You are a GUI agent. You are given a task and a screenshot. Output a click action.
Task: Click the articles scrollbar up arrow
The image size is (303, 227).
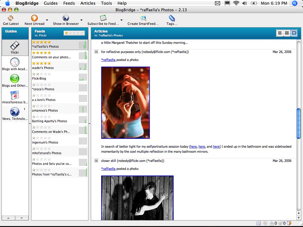point(299,213)
